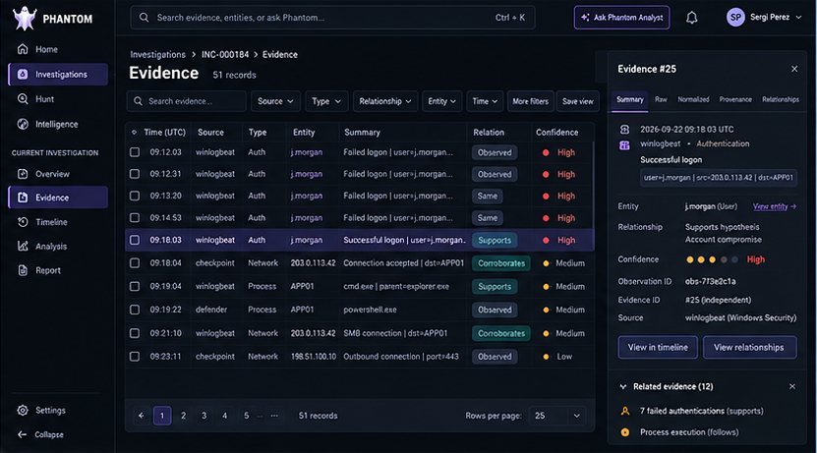This screenshot has width=817, height=453.
Task: Tick the 09:14:53 row checkbox
Action: click(x=135, y=217)
